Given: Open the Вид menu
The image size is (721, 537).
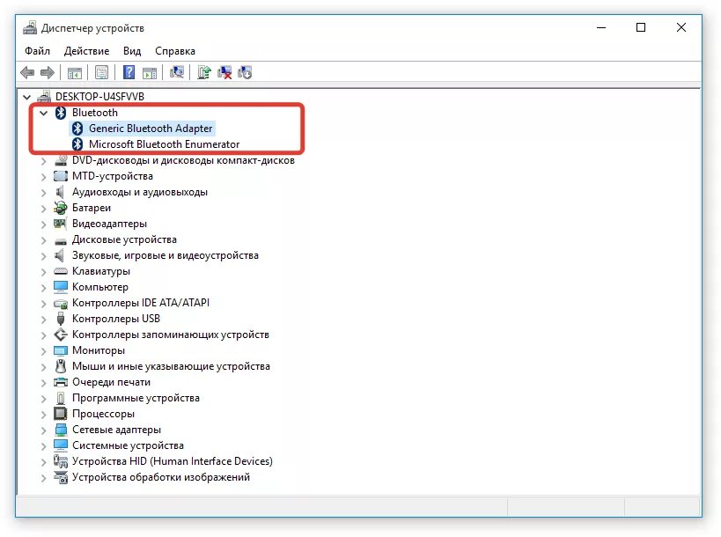Looking at the screenshot, I should click(132, 51).
